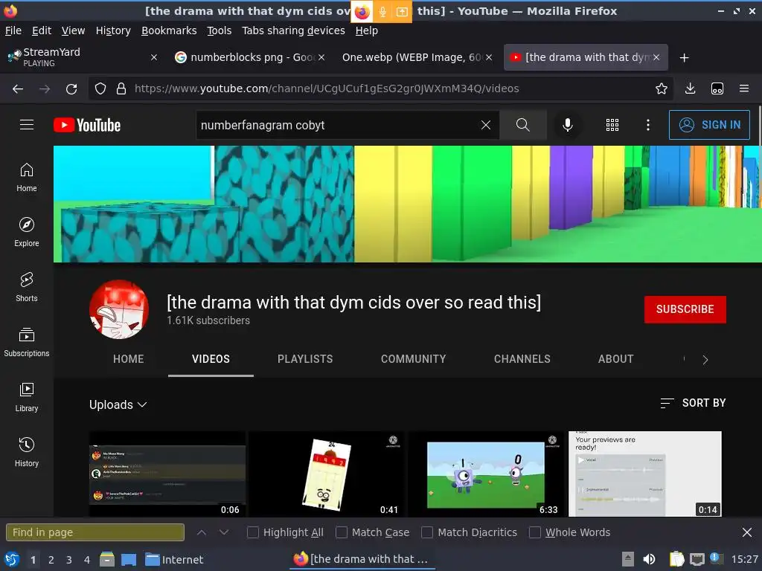Open channel PLAYLISTS tab

click(x=305, y=359)
